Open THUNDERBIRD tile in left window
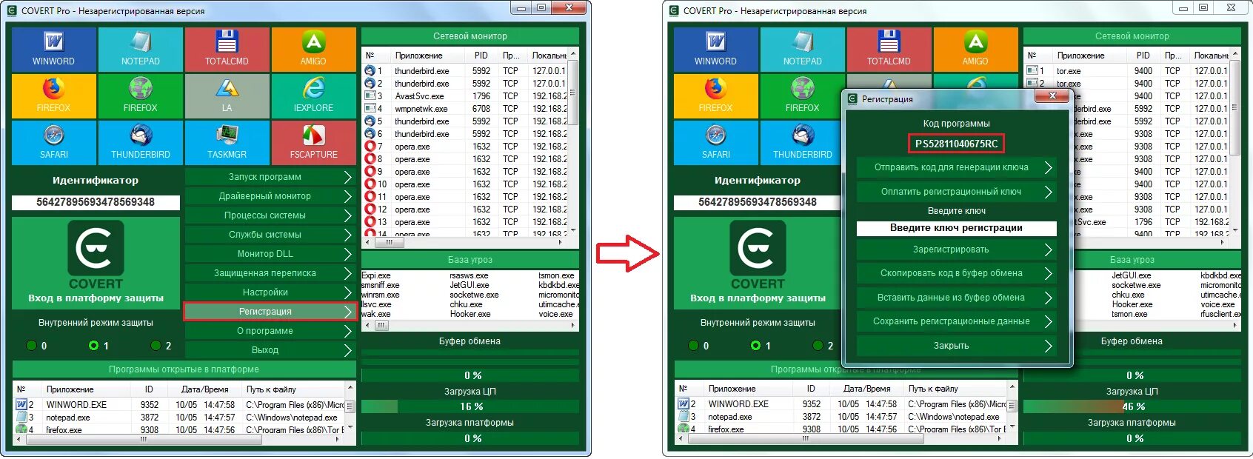This screenshot has width=1253, height=459. [141, 142]
